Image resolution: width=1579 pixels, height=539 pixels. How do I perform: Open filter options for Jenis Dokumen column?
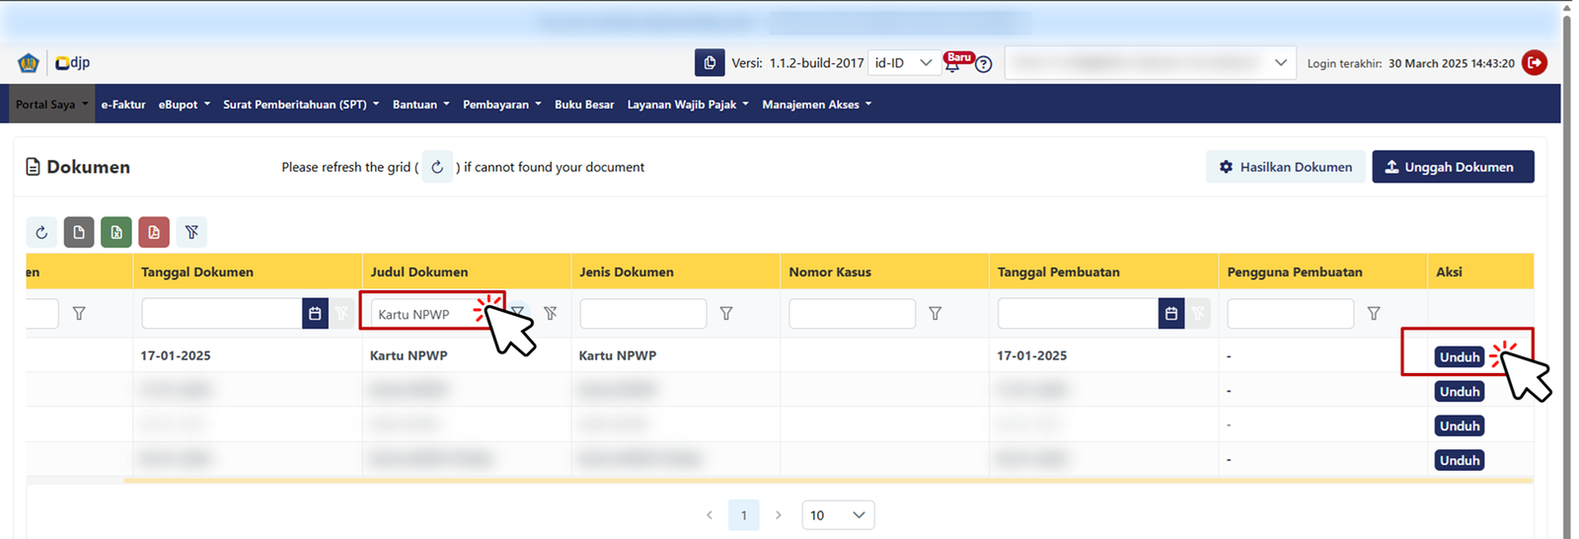click(726, 314)
